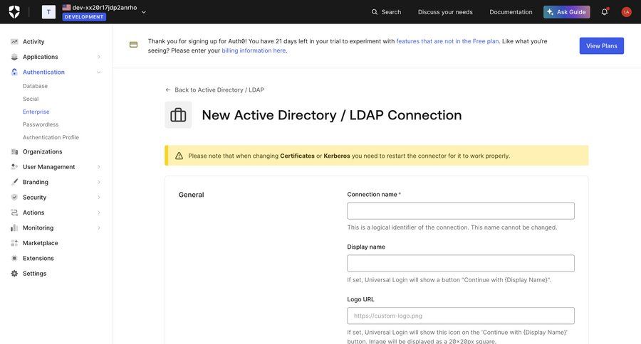The height and width of the screenshot is (344, 641).
Task: Open the Database authentication submenu
Action: (x=35, y=86)
